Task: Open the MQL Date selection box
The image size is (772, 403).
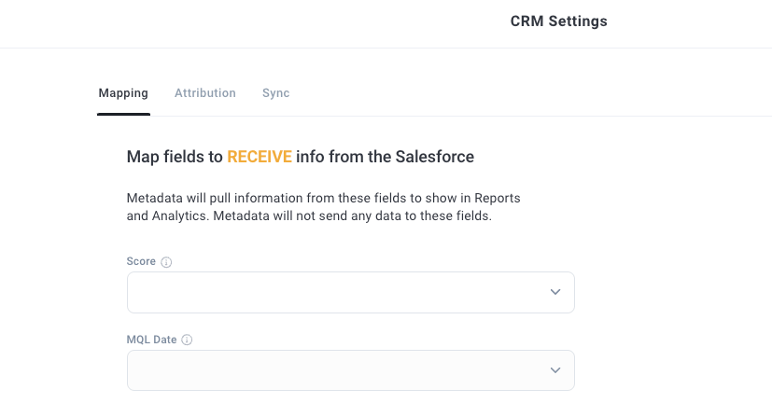Action: 351,370
